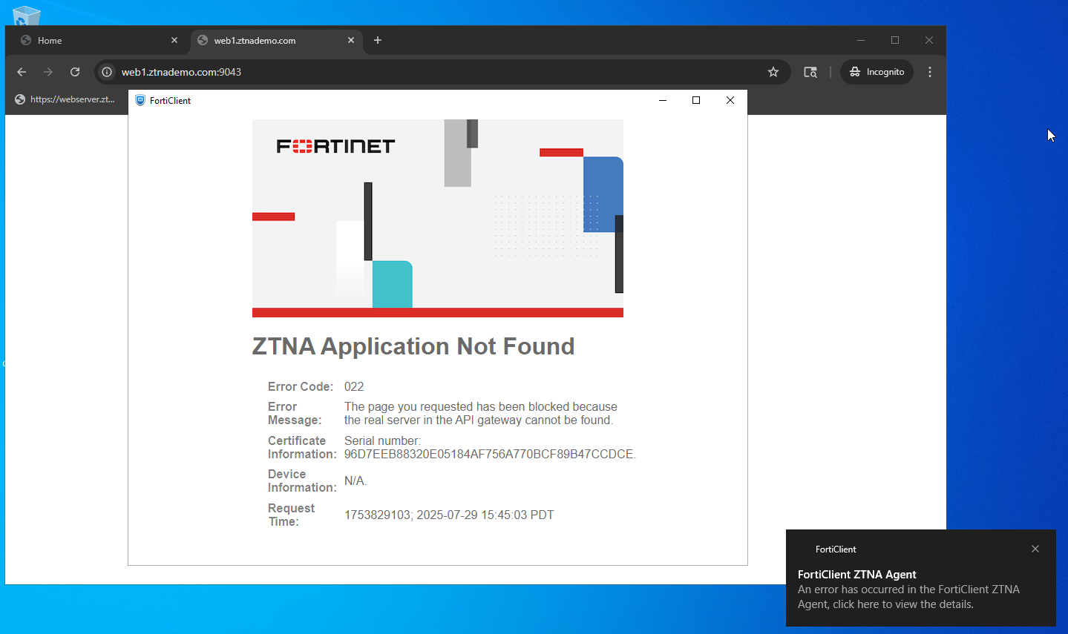This screenshot has width=1068, height=634.
Task: Open the Incognito profile button
Action: pos(877,72)
